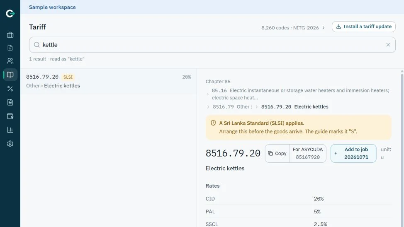Click the SLSI applies warning banner

(298, 128)
